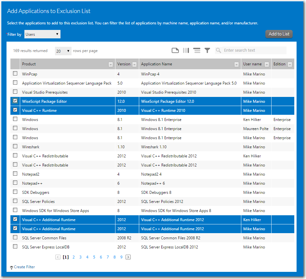Sort by the Product column header
The image size is (306, 279).
coord(29,64)
